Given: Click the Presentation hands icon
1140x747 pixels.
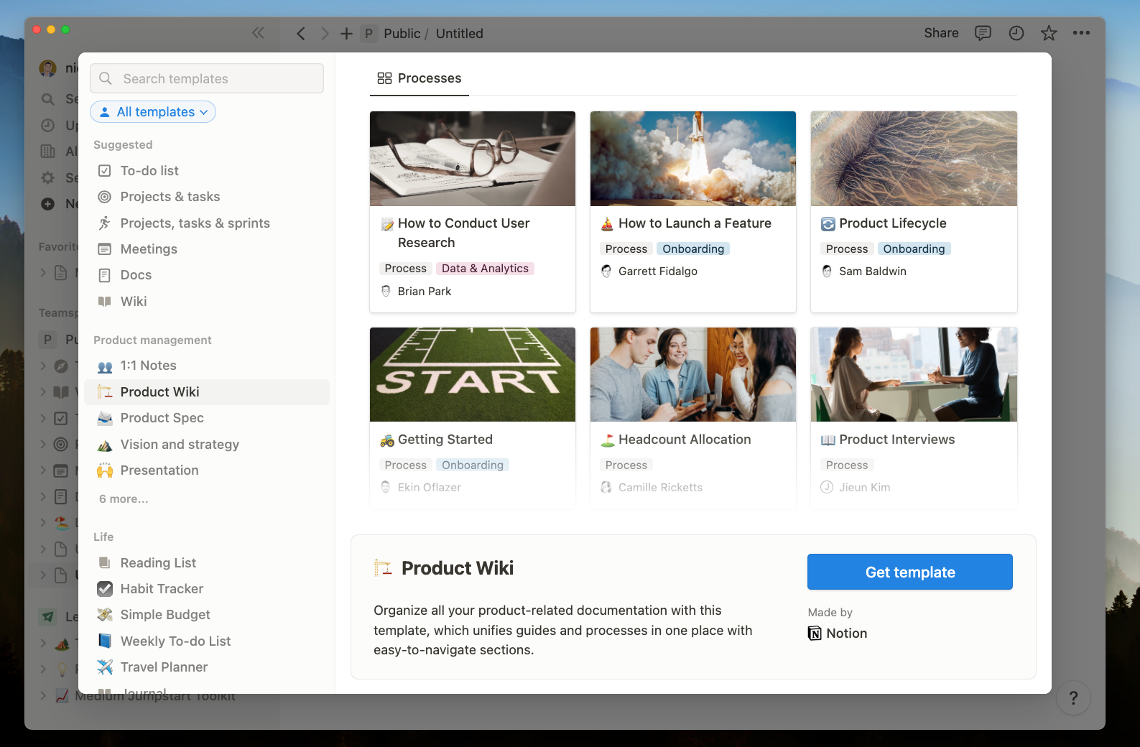Looking at the screenshot, I should click(x=105, y=470).
